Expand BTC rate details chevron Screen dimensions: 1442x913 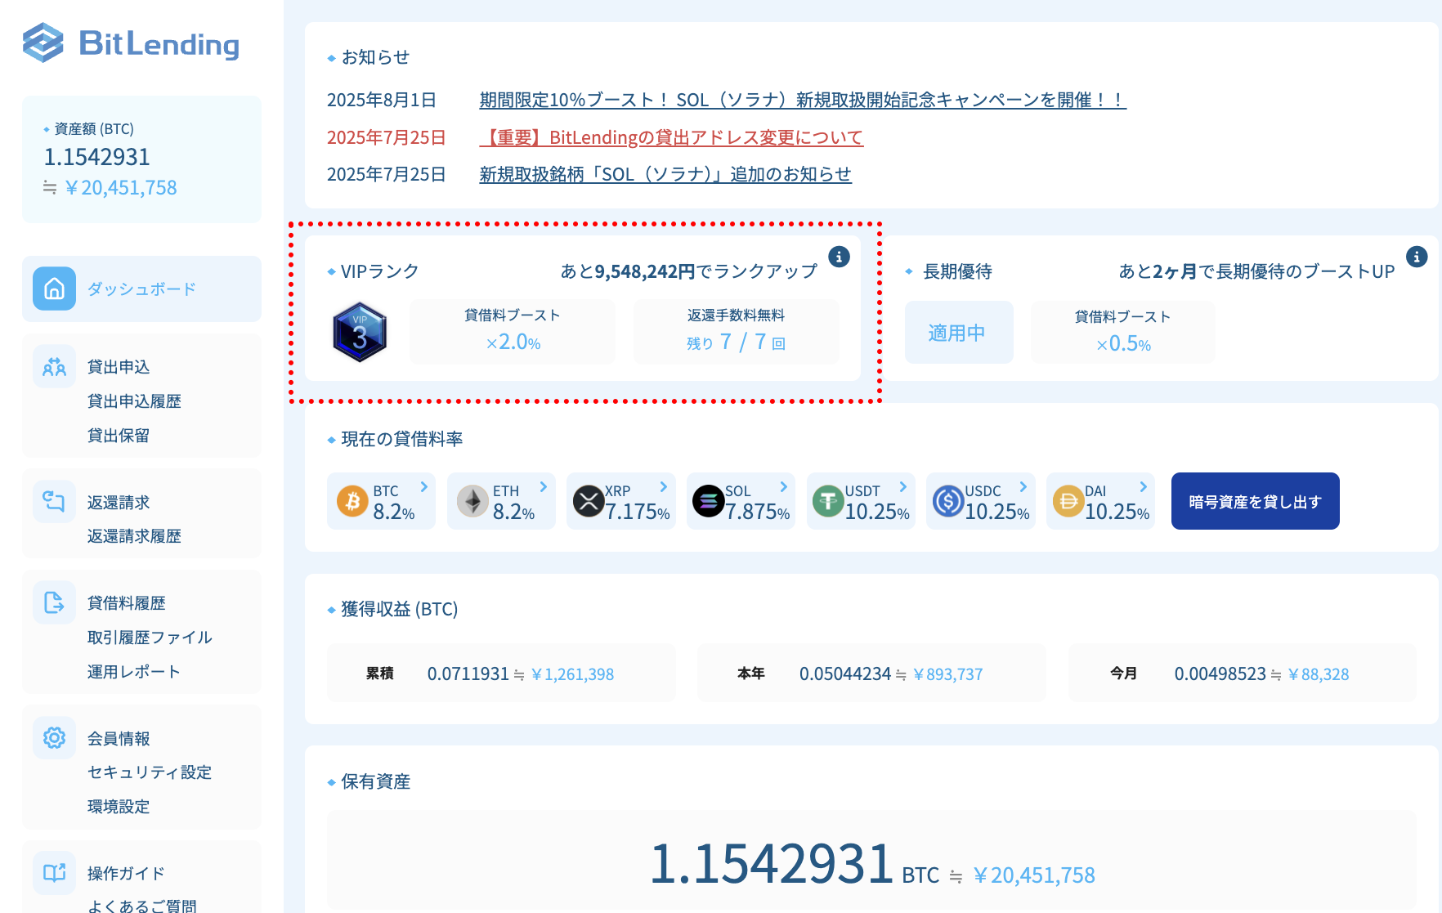point(423,486)
